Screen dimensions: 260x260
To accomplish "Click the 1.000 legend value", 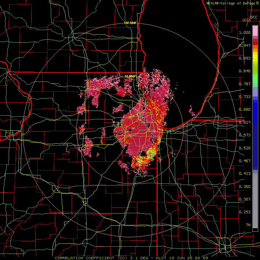I will tap(245, 32).
